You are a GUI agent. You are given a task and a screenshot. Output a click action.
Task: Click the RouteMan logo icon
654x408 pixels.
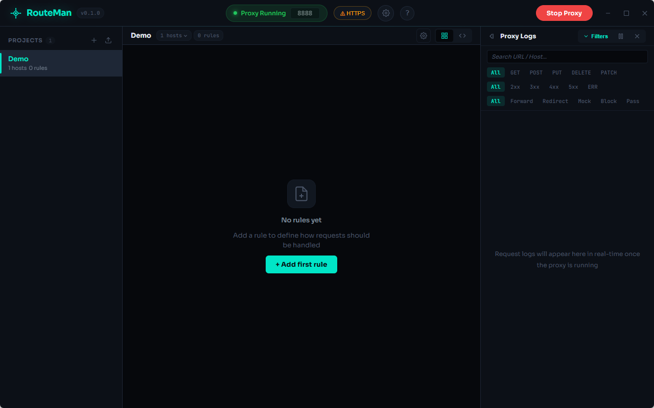[16, 13]
